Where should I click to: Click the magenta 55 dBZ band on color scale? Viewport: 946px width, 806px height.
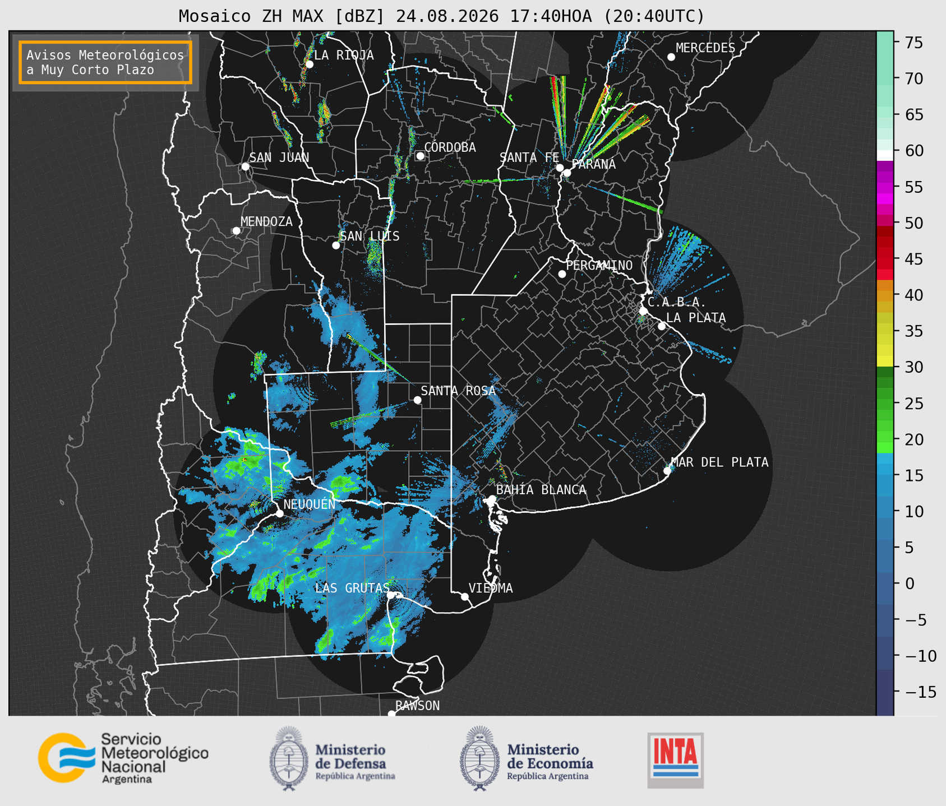(x=885, y=189)
